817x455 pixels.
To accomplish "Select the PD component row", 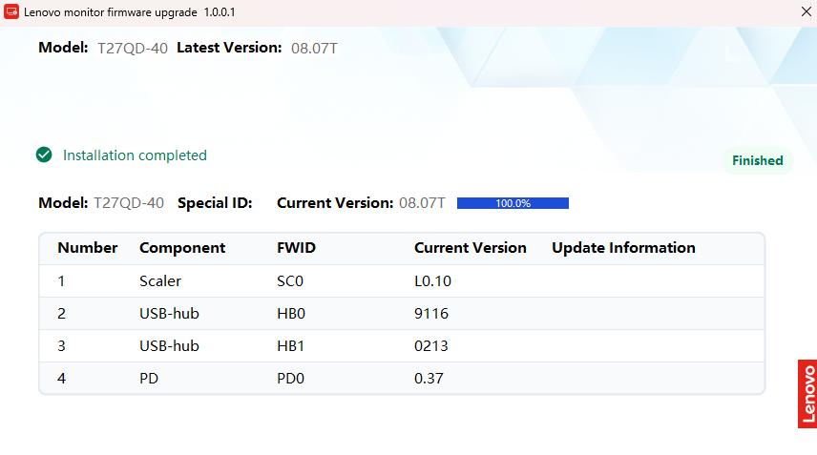I will (401, 379).
